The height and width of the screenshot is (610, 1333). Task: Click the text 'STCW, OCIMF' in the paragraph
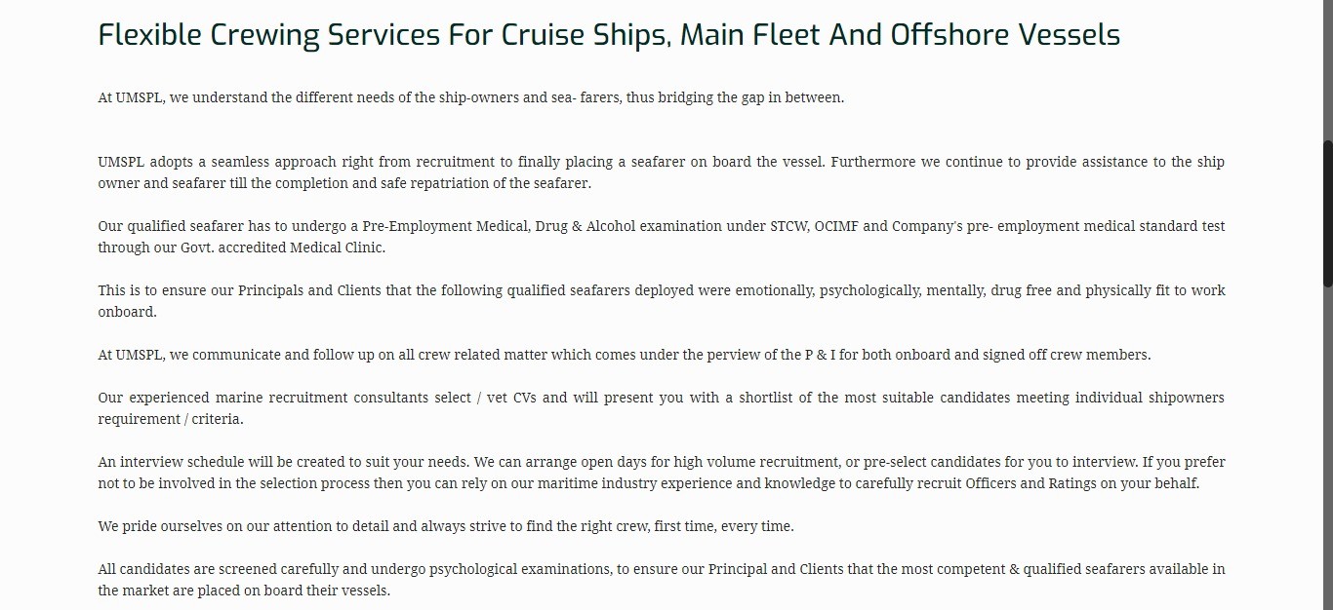814,226
